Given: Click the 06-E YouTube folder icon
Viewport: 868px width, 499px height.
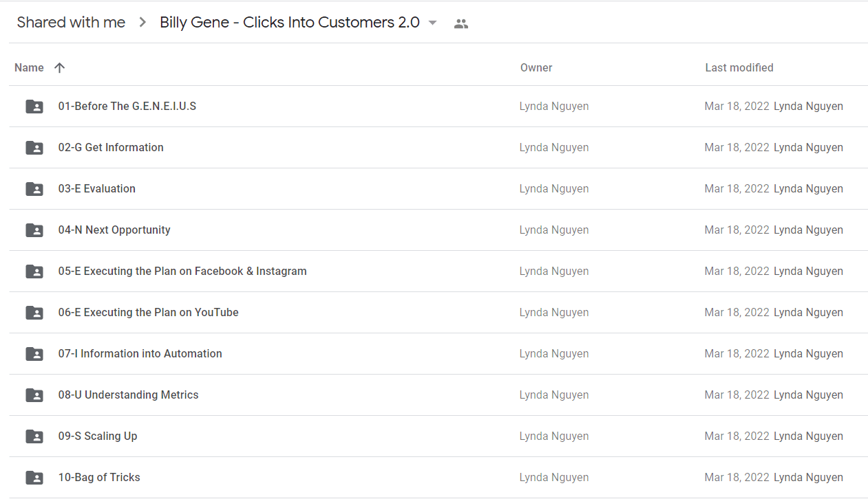Looking at the screenshot, I should [x=34, y=313].
